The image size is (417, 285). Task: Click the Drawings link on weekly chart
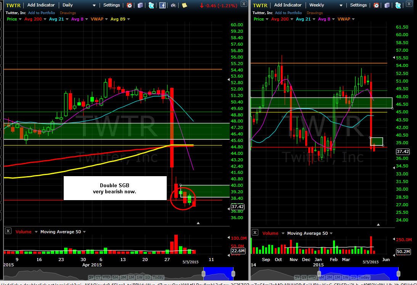point(315,13)
